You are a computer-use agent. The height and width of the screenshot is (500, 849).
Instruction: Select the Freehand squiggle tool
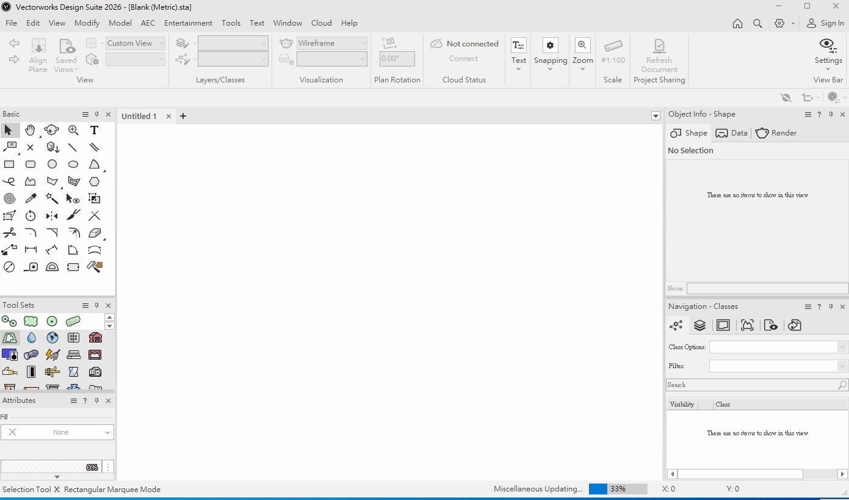pos(9,181)
